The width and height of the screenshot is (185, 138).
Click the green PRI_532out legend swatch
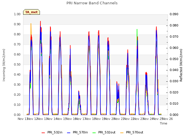pos(94,133)
